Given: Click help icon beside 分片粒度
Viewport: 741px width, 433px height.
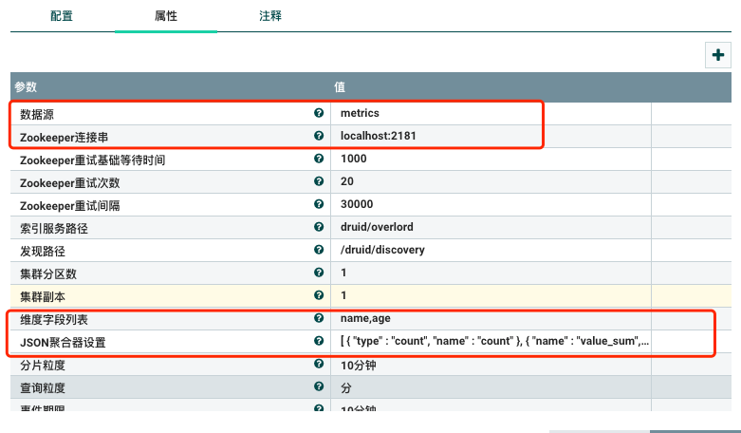Looking at the screenshot, I should [319, 364].
